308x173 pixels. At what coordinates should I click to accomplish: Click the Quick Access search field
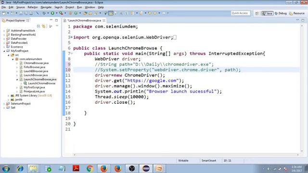coord(241,13)
